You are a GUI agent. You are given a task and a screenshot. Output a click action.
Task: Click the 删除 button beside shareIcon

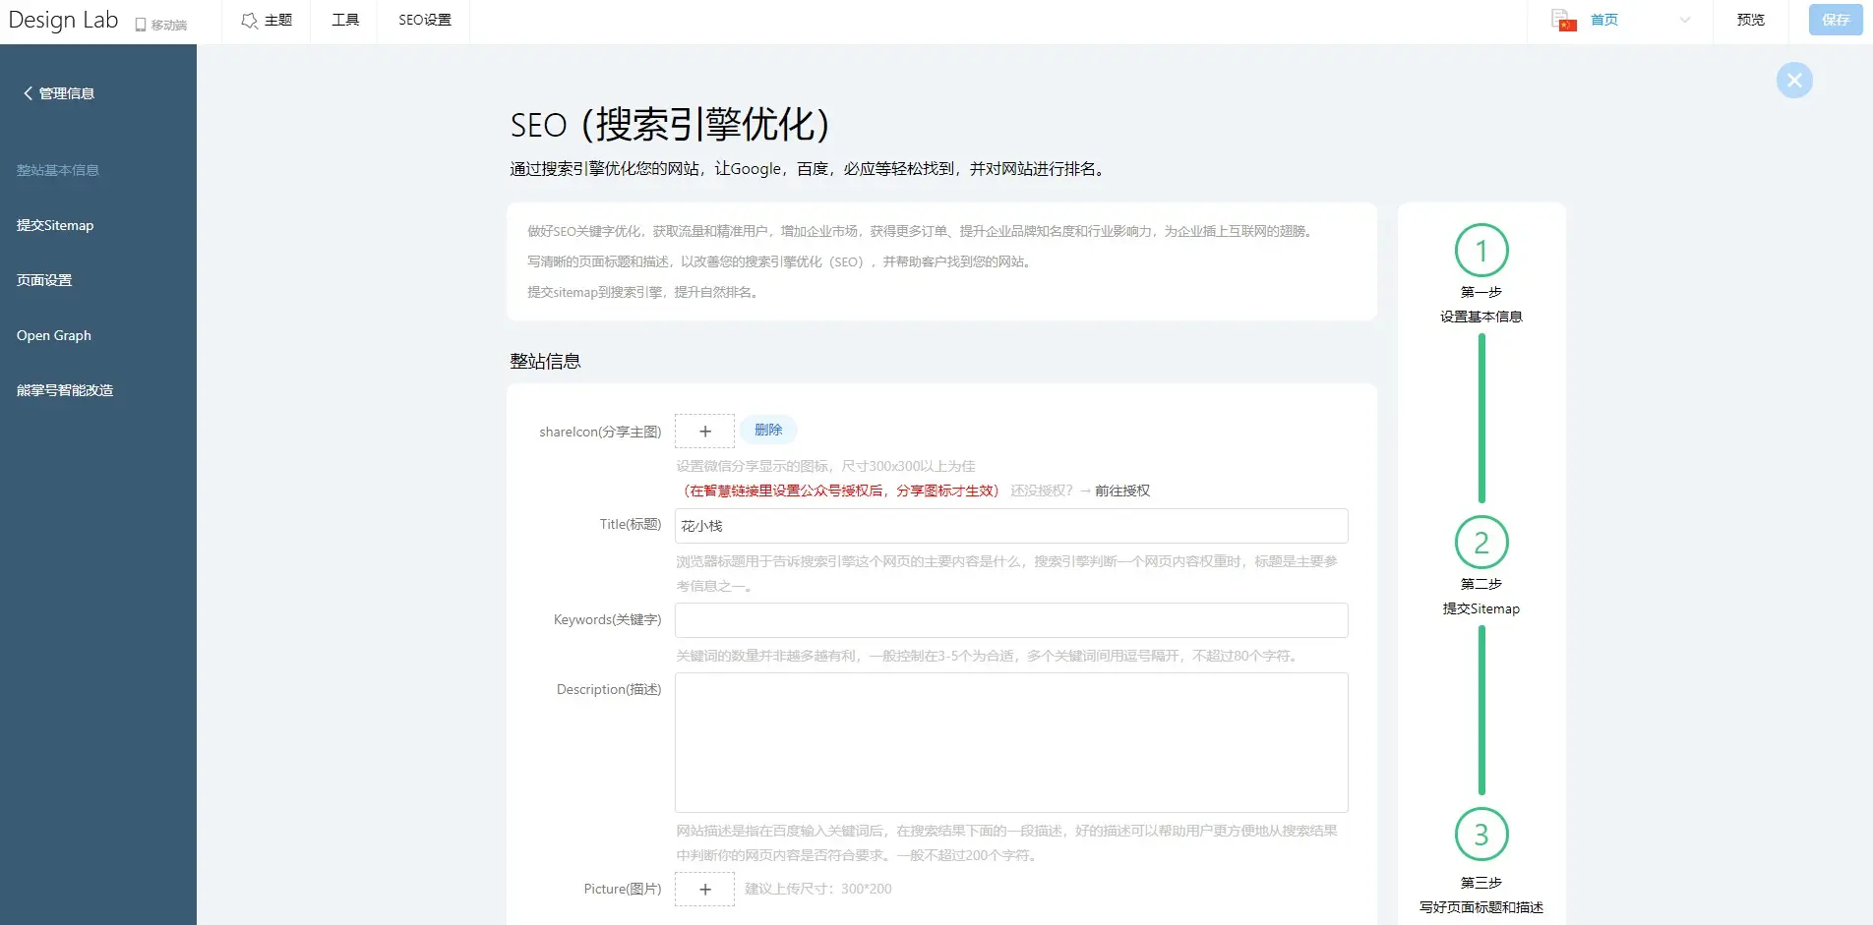pos(768,431)
